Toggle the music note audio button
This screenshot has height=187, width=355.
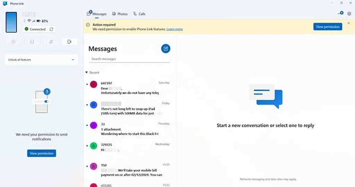coord(51,42)
